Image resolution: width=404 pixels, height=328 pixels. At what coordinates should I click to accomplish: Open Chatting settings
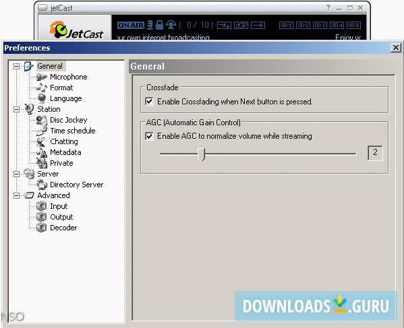(64, 141)
